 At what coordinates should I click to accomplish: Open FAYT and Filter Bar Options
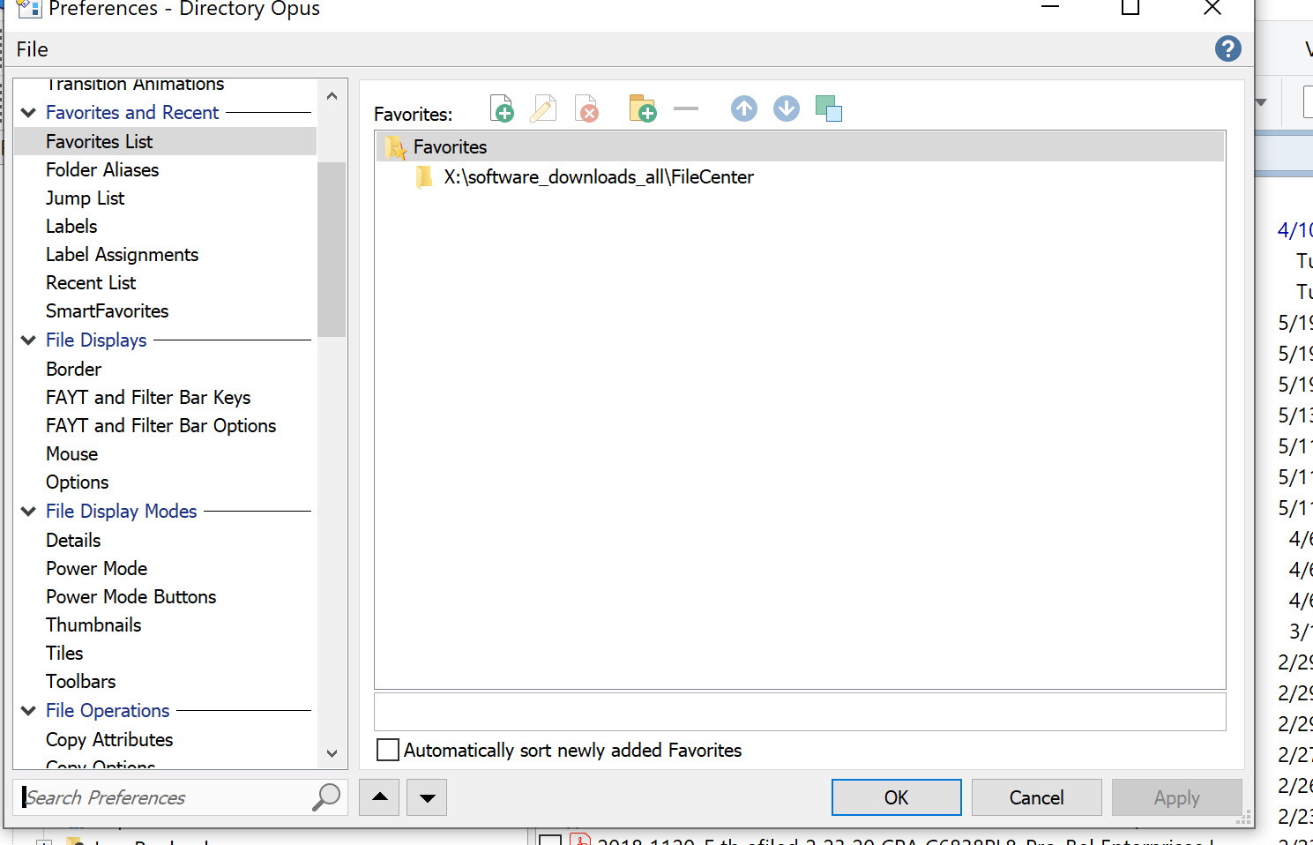pos(160,425)
